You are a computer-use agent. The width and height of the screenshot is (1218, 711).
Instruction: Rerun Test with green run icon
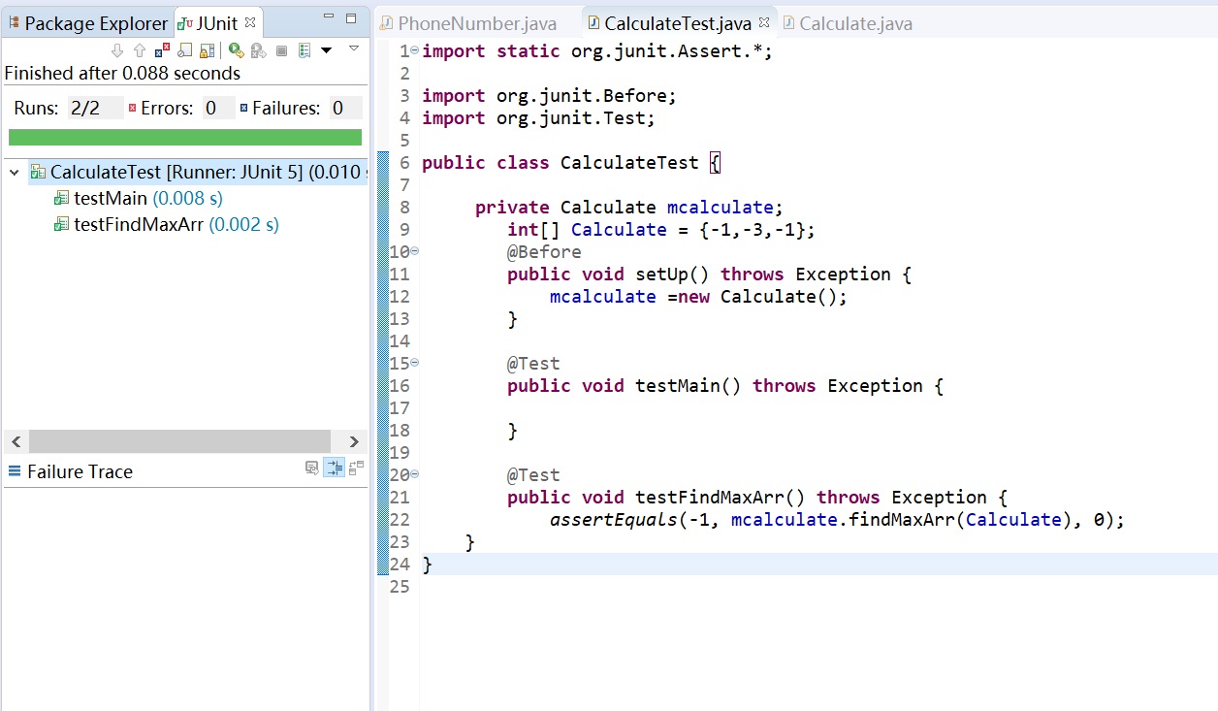[236, 50]
